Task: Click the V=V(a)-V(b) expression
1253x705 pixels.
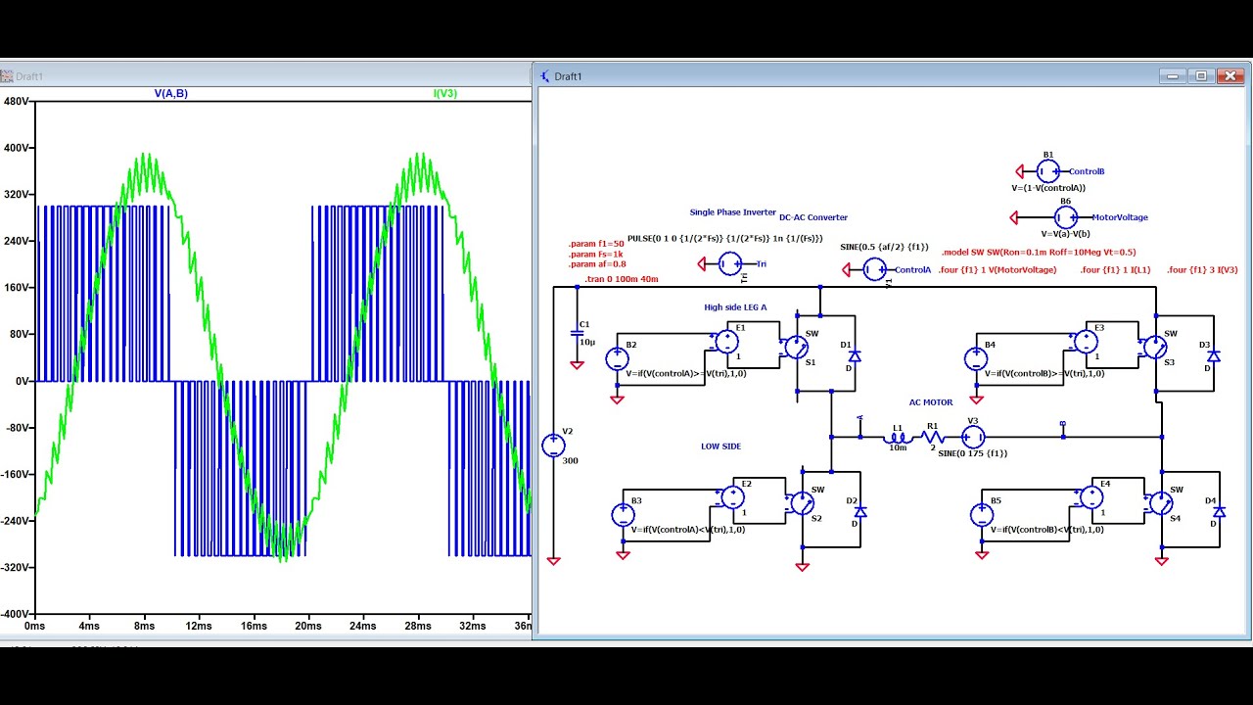Action: 1066,234
